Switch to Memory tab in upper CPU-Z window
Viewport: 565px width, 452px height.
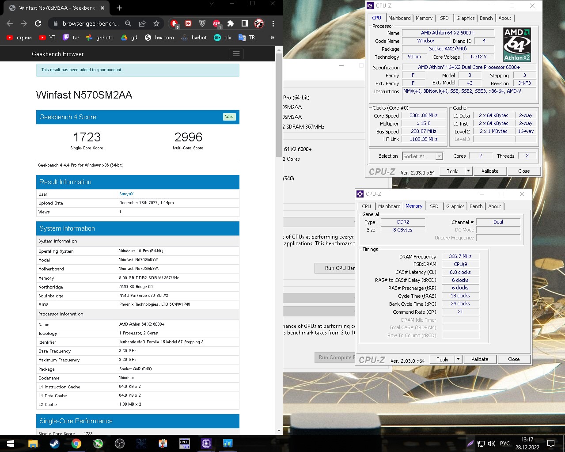tap(424, 18)
